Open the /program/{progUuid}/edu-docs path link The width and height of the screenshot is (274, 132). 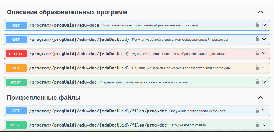tap(64, 25)
